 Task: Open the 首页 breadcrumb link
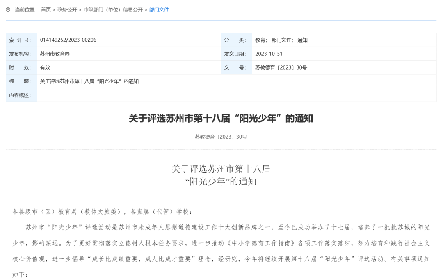[46, 10]
